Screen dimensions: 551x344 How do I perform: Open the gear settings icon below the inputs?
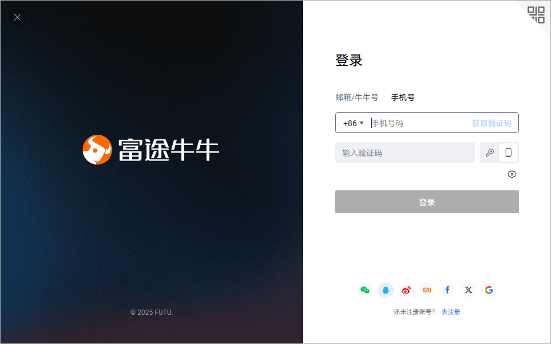(512, 174)
